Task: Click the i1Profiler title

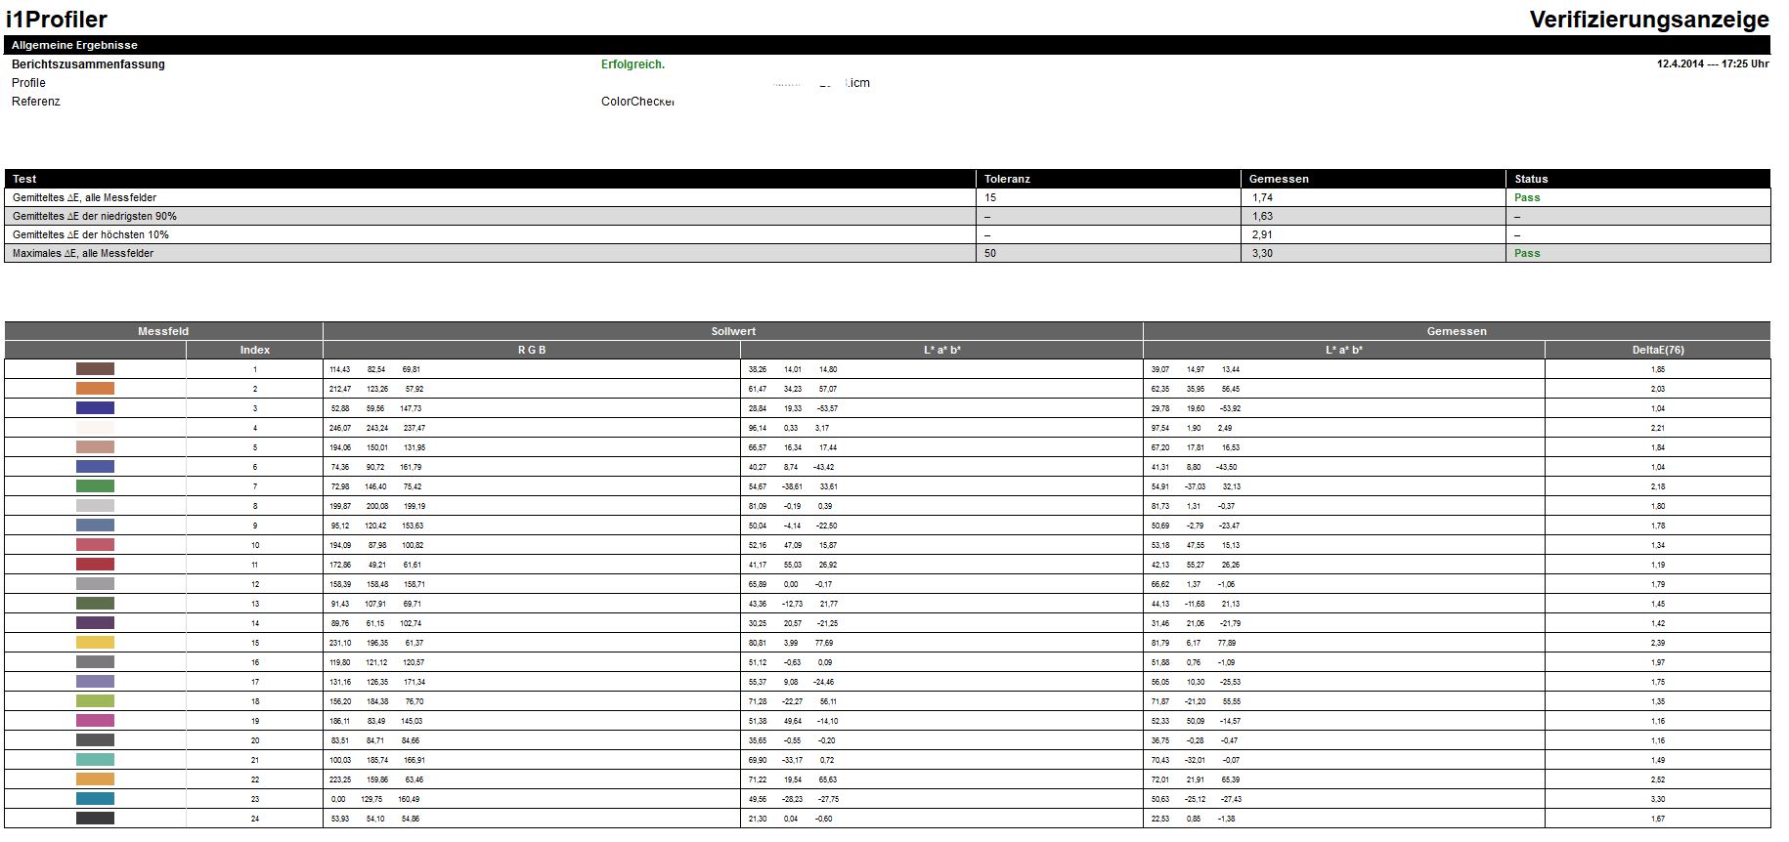Action: point(57,19)
